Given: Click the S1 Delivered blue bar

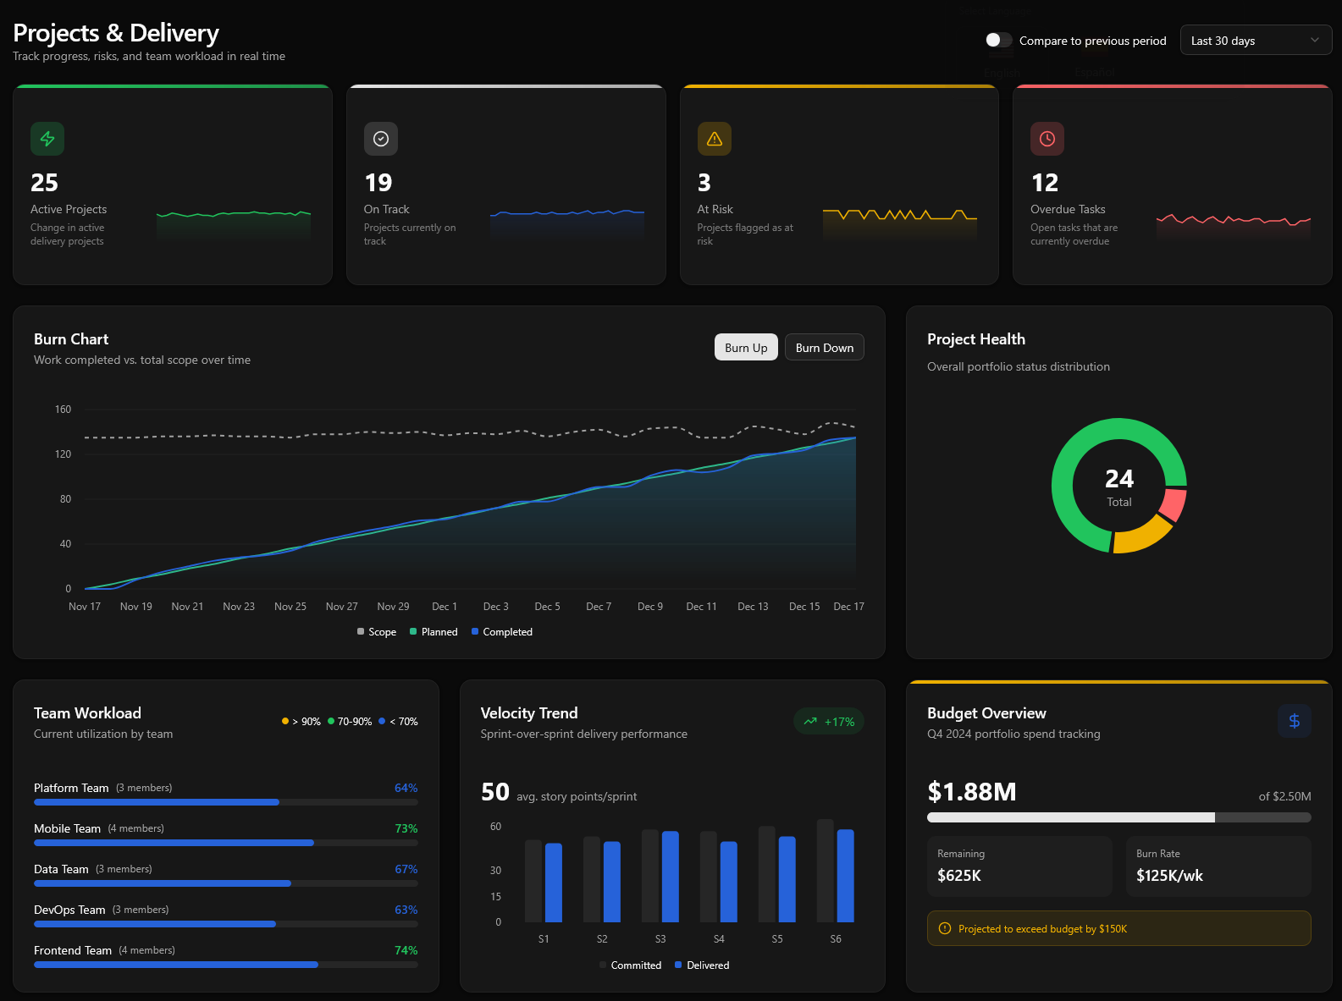Looking at the screenshot, I should [554, 883].
